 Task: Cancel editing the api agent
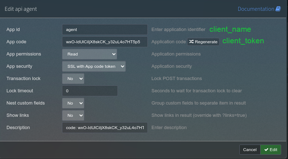click(249, 150)
